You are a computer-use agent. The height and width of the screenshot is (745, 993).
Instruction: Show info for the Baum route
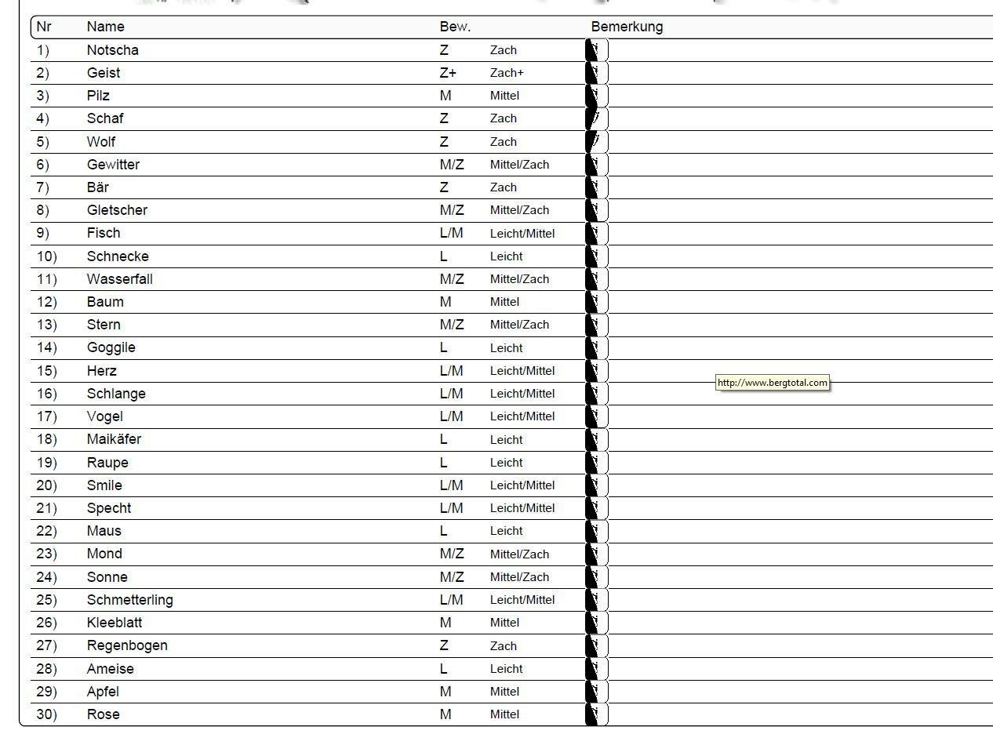pyautogui.click(x=597, y=302)
